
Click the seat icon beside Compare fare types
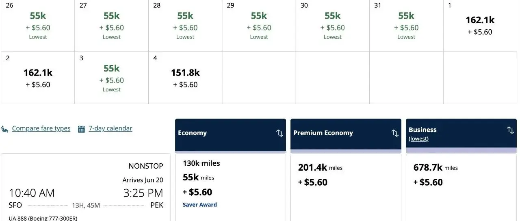[x=5, y=129]
